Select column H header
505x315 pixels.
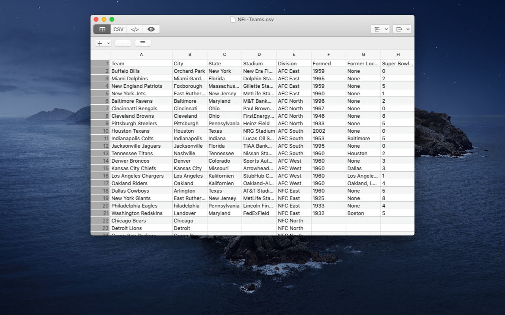tap(398, 55)
